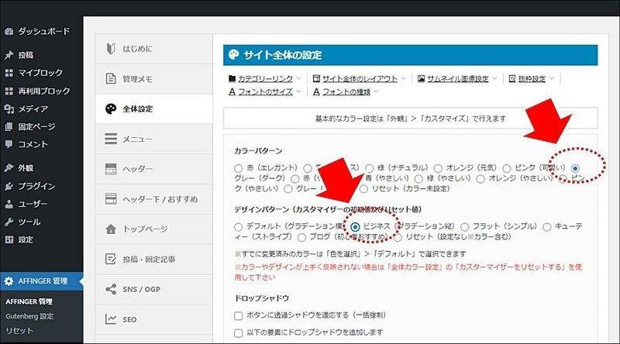Click the layout icon beside ヘッダー下 / おすすめ
The height and width of the screenshot is (344, 620).
click(111, 198)
